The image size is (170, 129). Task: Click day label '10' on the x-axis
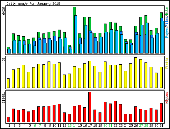coord(54,125)
